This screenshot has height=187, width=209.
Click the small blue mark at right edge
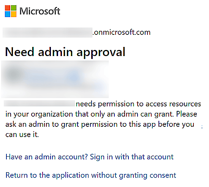[202, 127]
